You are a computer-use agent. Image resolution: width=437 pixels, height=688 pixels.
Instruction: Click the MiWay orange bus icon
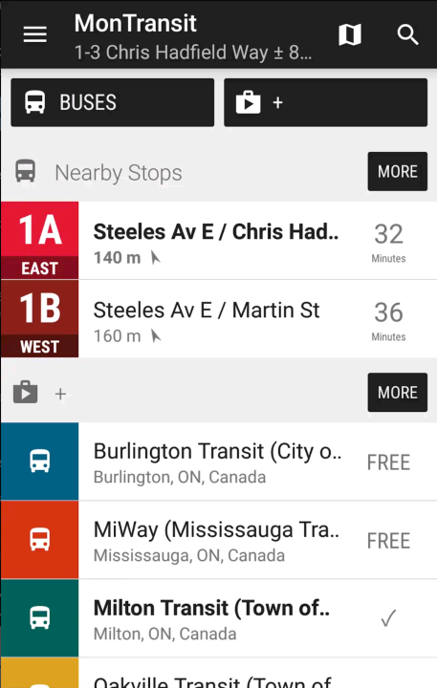point(39,539)
